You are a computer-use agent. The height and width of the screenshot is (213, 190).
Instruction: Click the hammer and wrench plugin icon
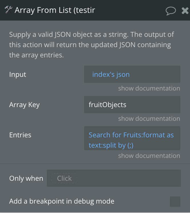tap(8, 10)
